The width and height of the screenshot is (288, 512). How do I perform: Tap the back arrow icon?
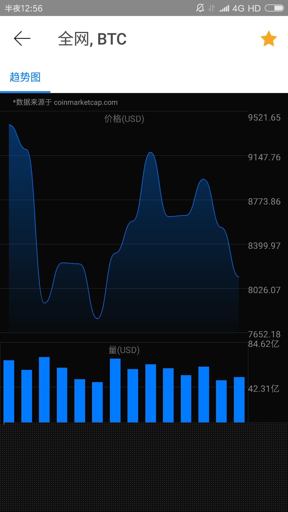click(22, 39)
